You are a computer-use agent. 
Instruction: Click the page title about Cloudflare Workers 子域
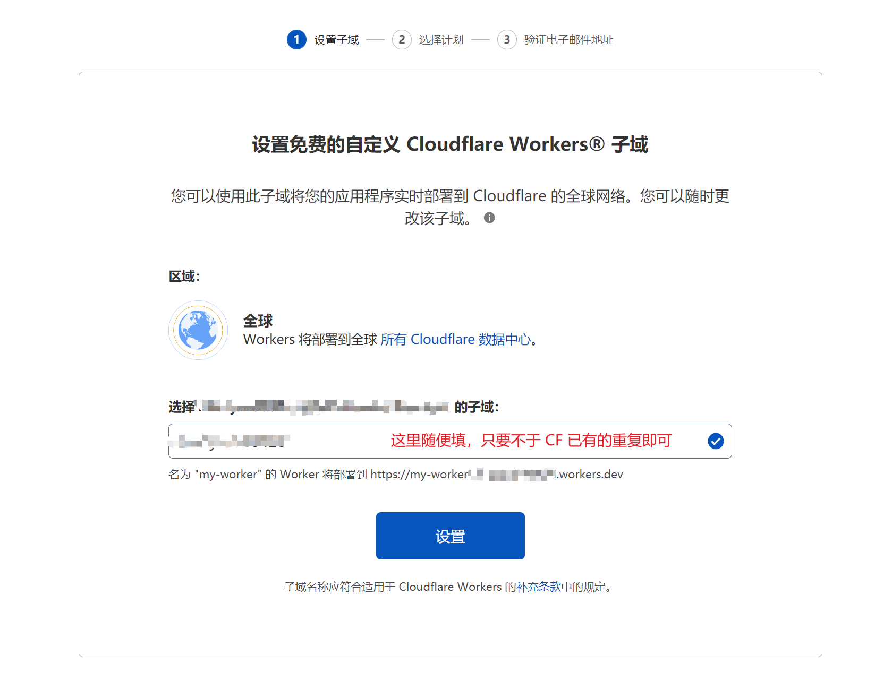(450, 144)
